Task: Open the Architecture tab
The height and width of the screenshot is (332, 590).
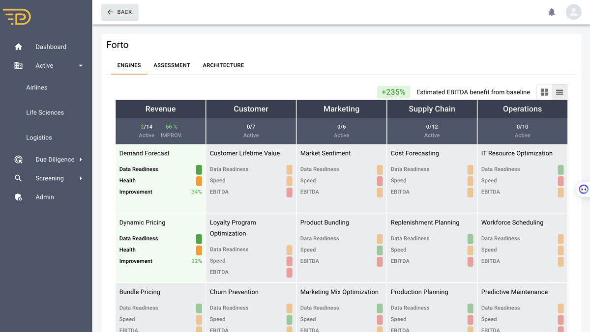Action: pos(223,65)
